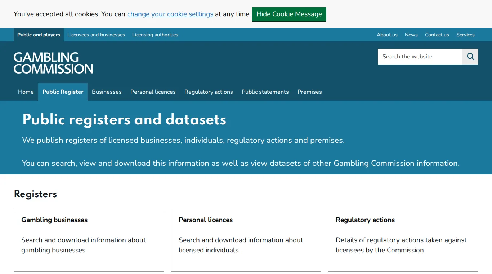Select Home in the navigation bar

pyautogui.click(x=26, y=92)
